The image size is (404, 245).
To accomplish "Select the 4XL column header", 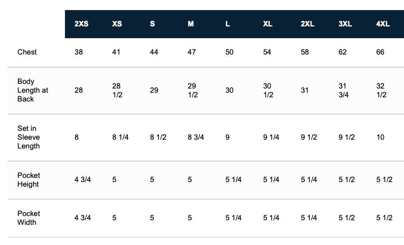I will (x=383, y=24).
